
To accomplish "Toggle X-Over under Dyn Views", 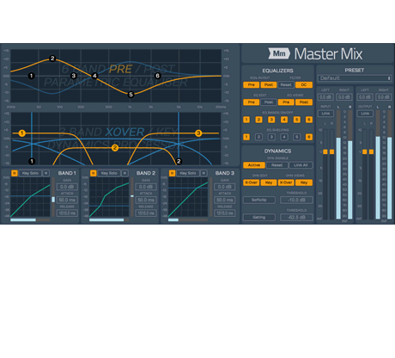I will click(286, 182).
